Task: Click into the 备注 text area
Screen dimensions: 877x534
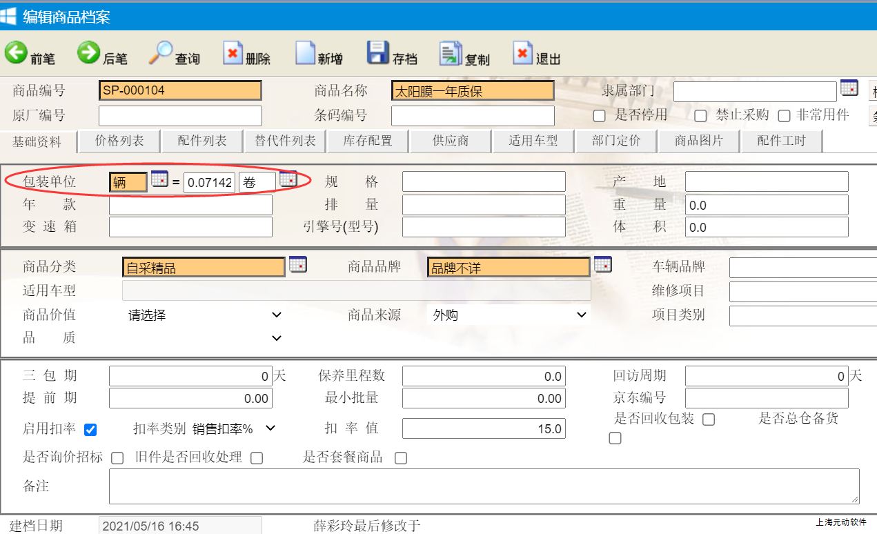Action: point(483,486)
